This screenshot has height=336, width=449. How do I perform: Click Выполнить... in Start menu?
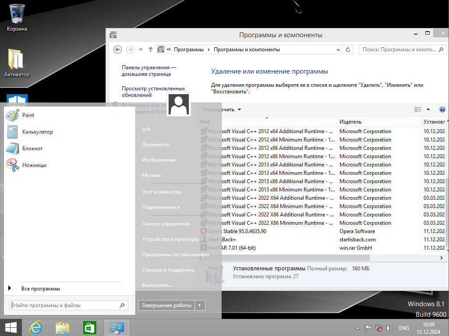(157, 285)
